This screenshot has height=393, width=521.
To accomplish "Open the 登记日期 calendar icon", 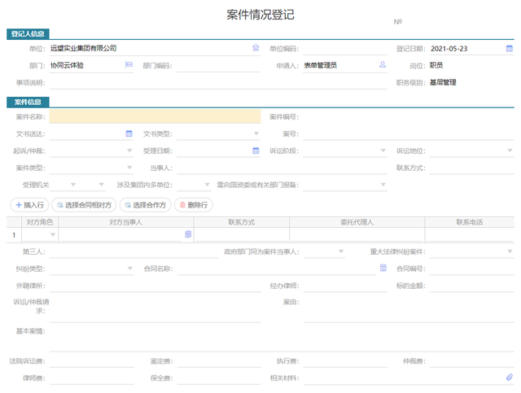I will coord(509,48).
